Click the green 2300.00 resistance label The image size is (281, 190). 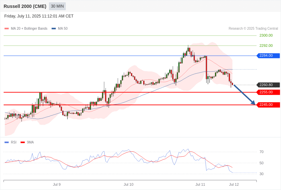coord(266,35)
